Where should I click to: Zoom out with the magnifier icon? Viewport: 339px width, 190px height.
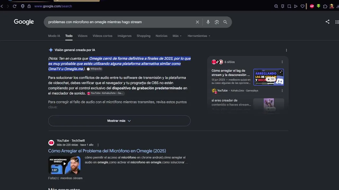[276, 6]
